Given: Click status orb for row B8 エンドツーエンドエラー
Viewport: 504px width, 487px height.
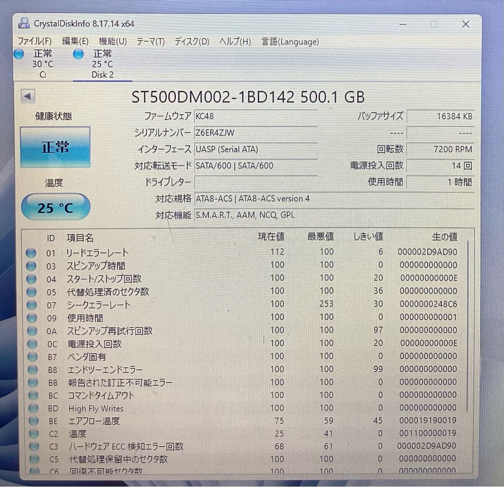Looking at the screenshot, I should 33,370.
